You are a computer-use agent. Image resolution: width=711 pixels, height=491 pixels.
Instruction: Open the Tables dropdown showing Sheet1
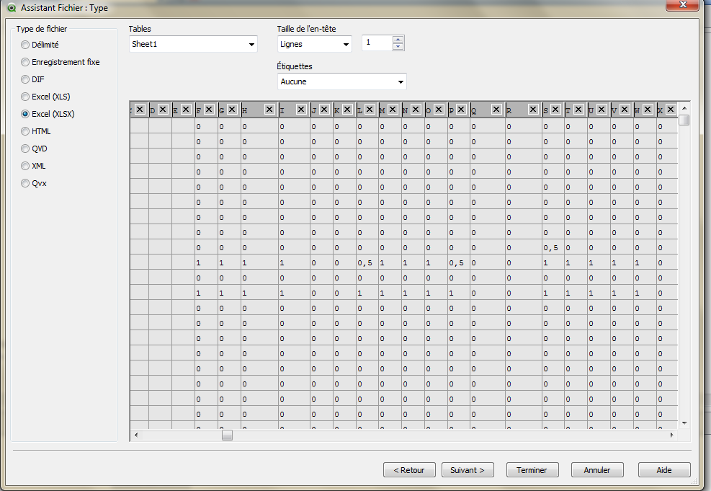[193, 44]
